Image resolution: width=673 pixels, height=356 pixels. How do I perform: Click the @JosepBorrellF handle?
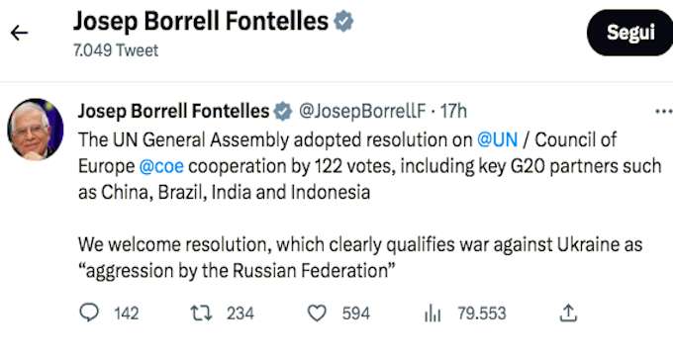coord(362,111)
